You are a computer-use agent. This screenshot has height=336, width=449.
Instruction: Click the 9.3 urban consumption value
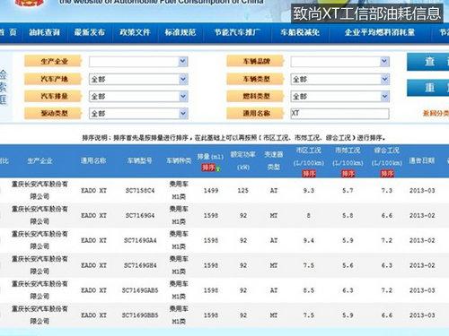pos(308,191)
